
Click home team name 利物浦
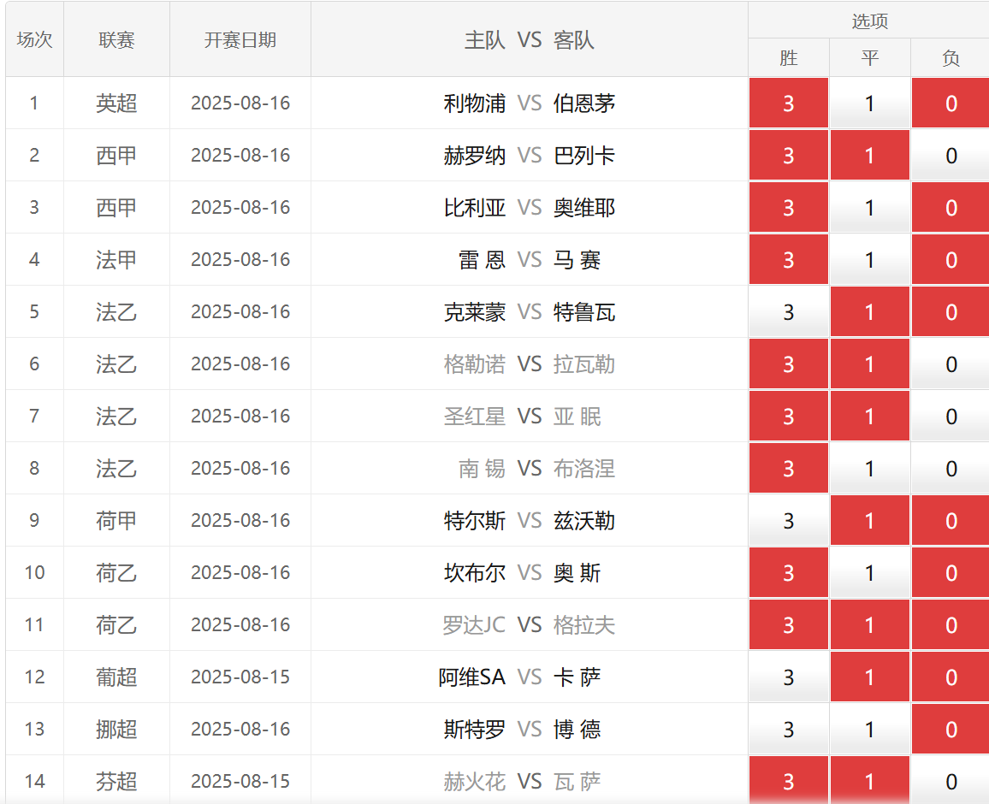click(x=474, y=103)
